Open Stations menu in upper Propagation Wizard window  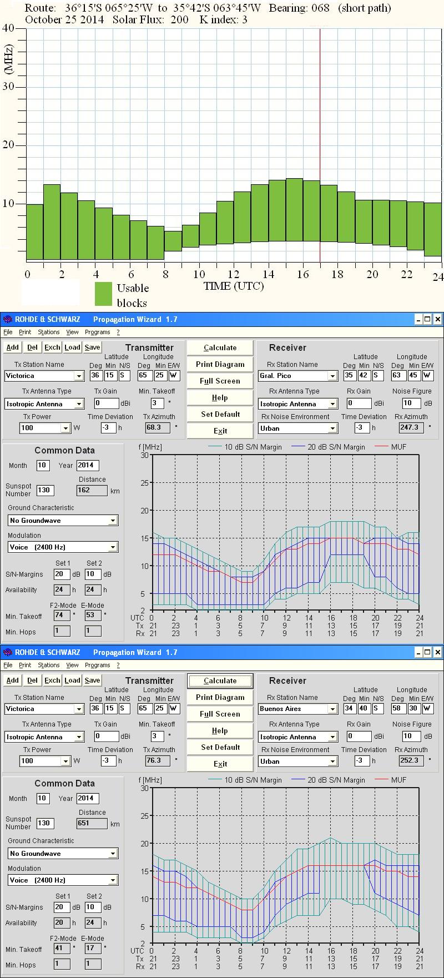click(x=49, y=332)
